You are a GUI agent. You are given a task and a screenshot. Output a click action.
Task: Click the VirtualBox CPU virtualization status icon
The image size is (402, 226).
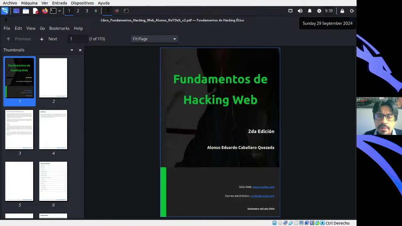[x=312, y=223]
